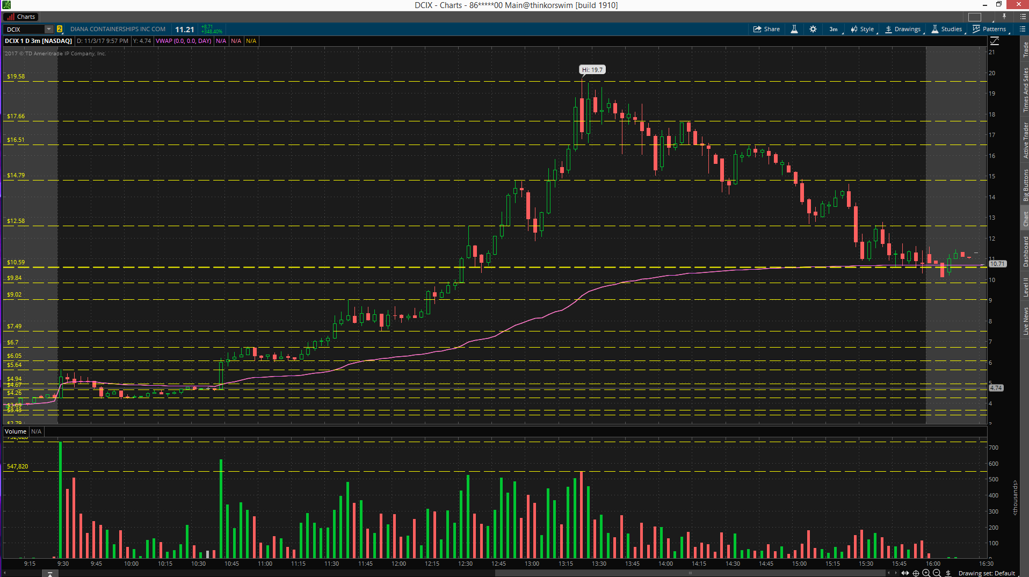The width and height of the screenshot is (1029, 577).
Task: Select the Chart side tab
Action: [1025, 218]
